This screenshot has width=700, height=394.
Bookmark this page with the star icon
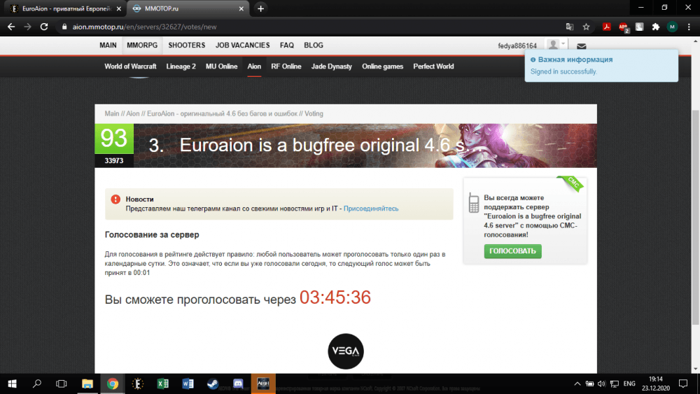pos(586,27)
